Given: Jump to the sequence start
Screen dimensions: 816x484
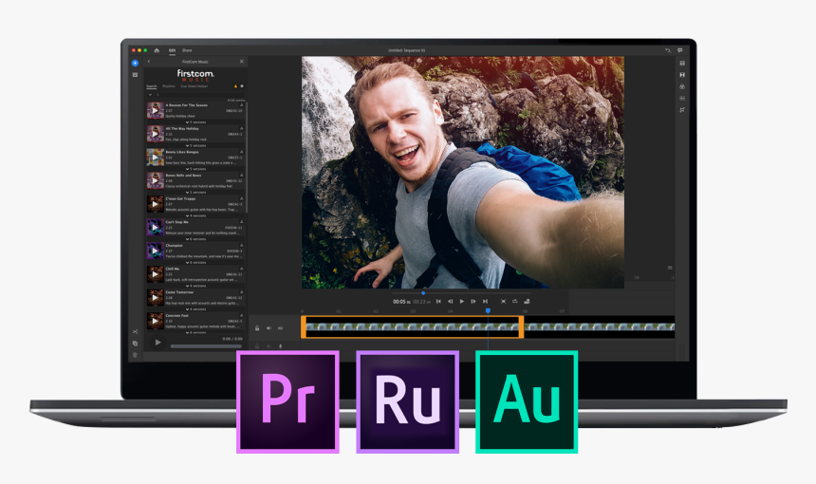Looking at the screenshot, I should pos(438,302).
